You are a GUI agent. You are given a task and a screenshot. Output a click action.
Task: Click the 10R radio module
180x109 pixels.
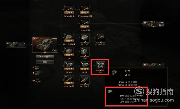click(x=69, y=52)
